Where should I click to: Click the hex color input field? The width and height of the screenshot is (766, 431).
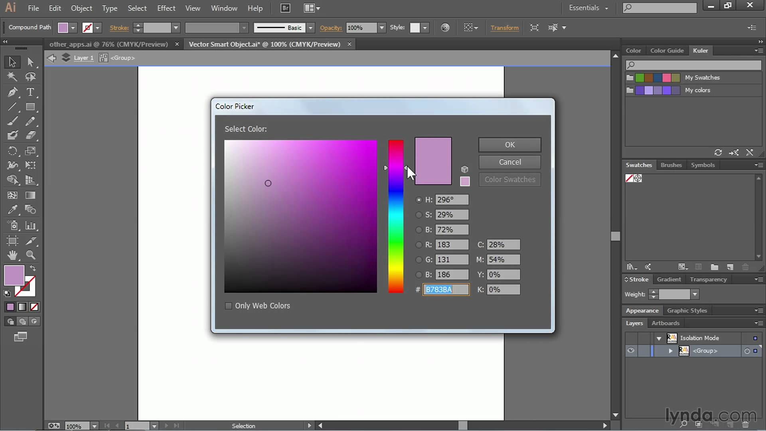[x=446, y=290]
